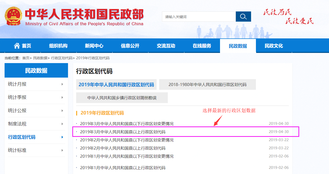Open the 新闻中心 navigation tab
The image size is (329, 174).
pyautogui.click(x=94, y=46)
